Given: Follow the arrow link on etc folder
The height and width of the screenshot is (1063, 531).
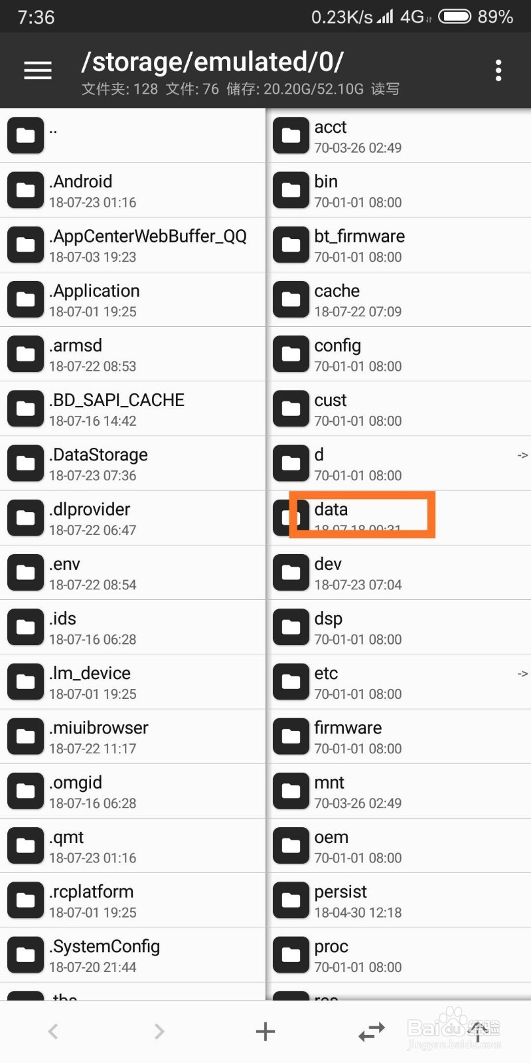Looking at the screenshot, I should click(x=523, y=674).
